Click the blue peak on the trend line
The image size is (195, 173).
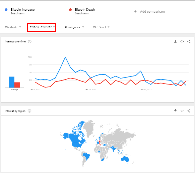point(65,57)
